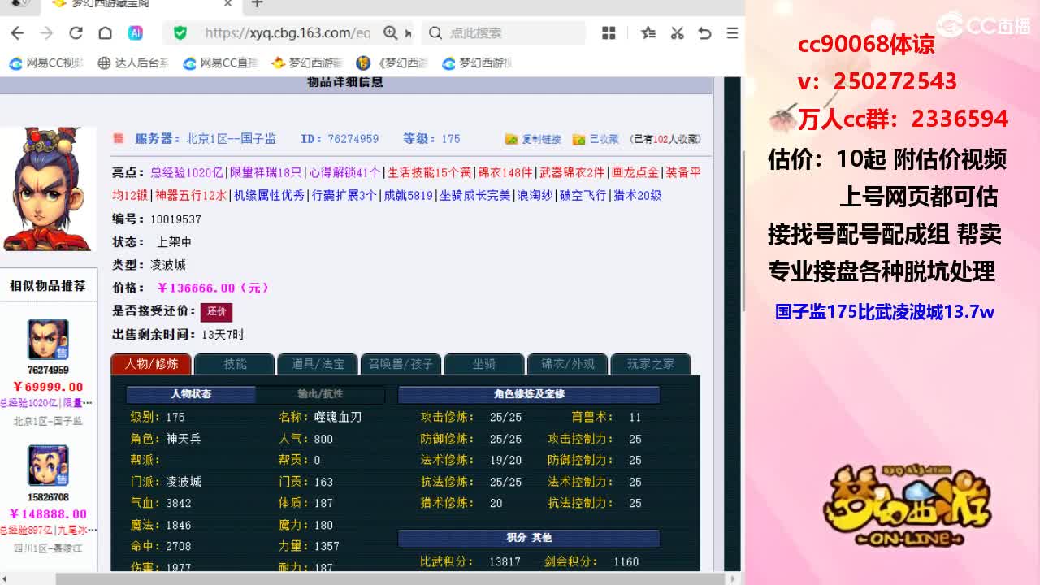Click the green security shield icon
Screen dimensions: 1040x585
180,33
